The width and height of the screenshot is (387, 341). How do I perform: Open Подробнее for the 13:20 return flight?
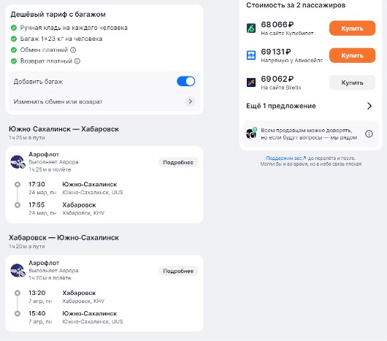click(178, 271)
